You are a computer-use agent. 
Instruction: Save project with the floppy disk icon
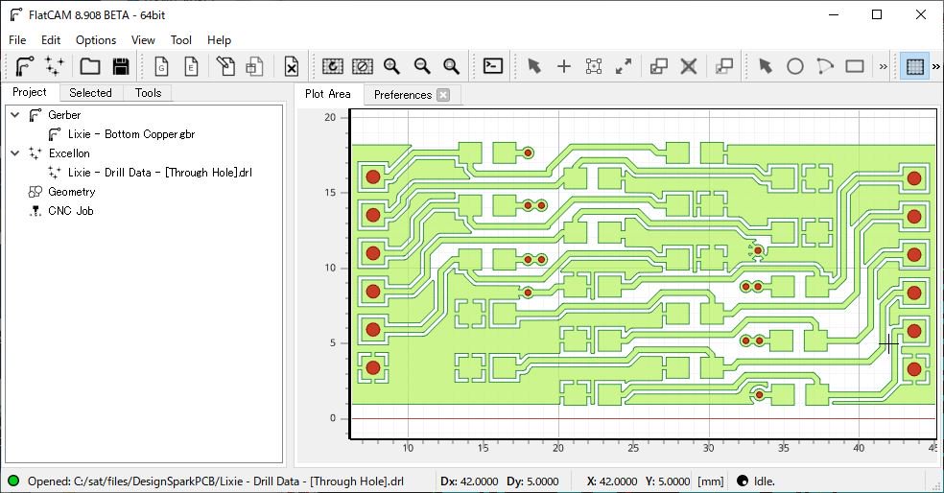121,66
